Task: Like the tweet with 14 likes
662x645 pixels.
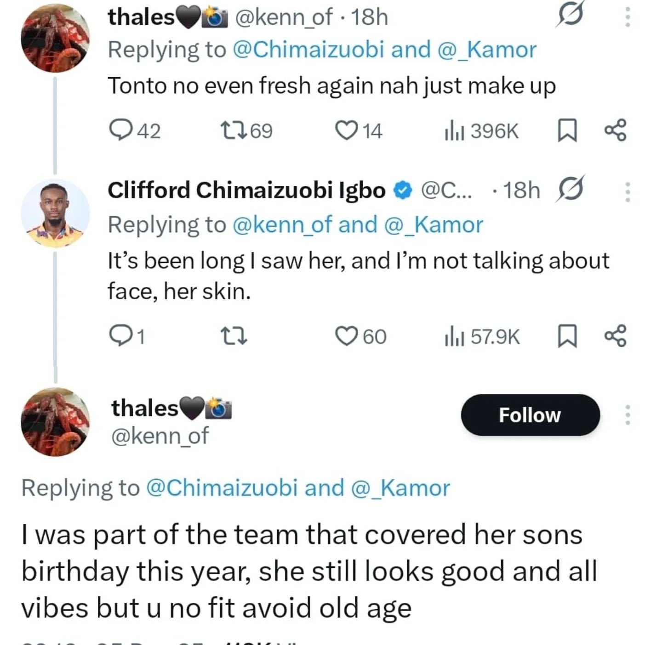Action: pyautogui.click(x=345, y=130)
